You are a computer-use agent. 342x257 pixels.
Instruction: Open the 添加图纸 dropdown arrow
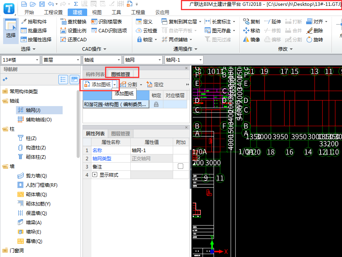coord(115,85)
